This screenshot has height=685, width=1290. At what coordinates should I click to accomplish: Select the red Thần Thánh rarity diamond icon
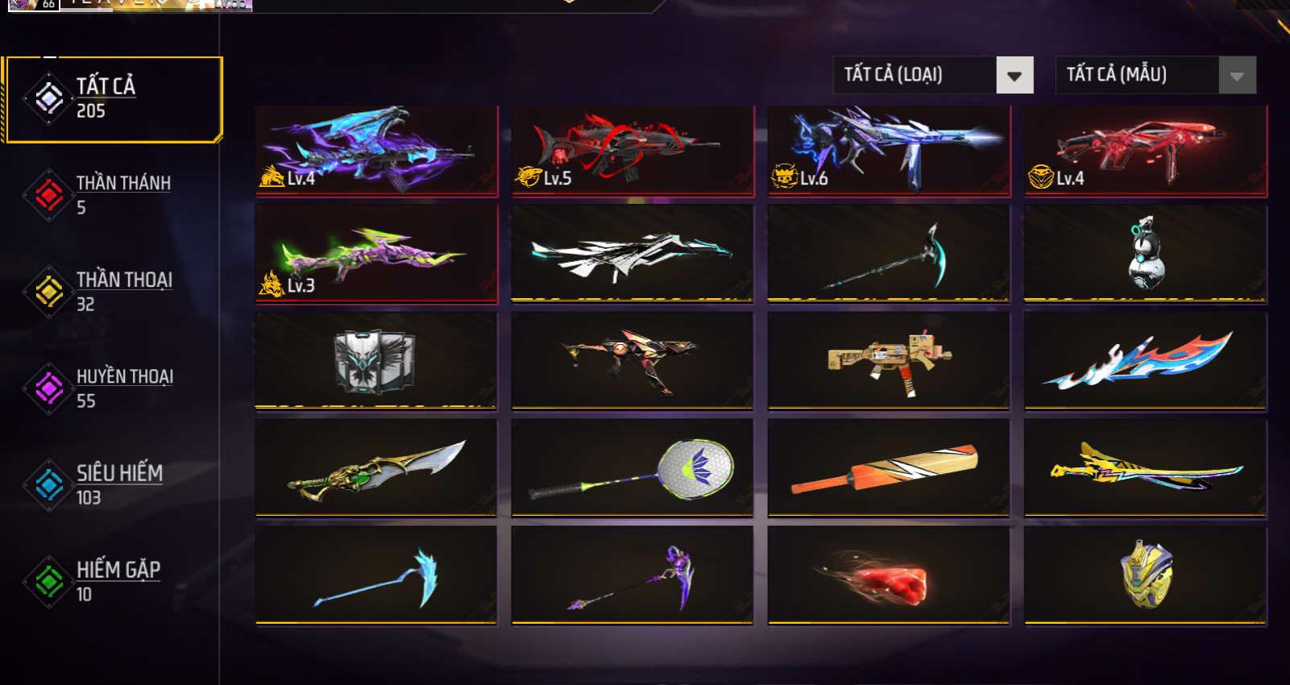48,194
